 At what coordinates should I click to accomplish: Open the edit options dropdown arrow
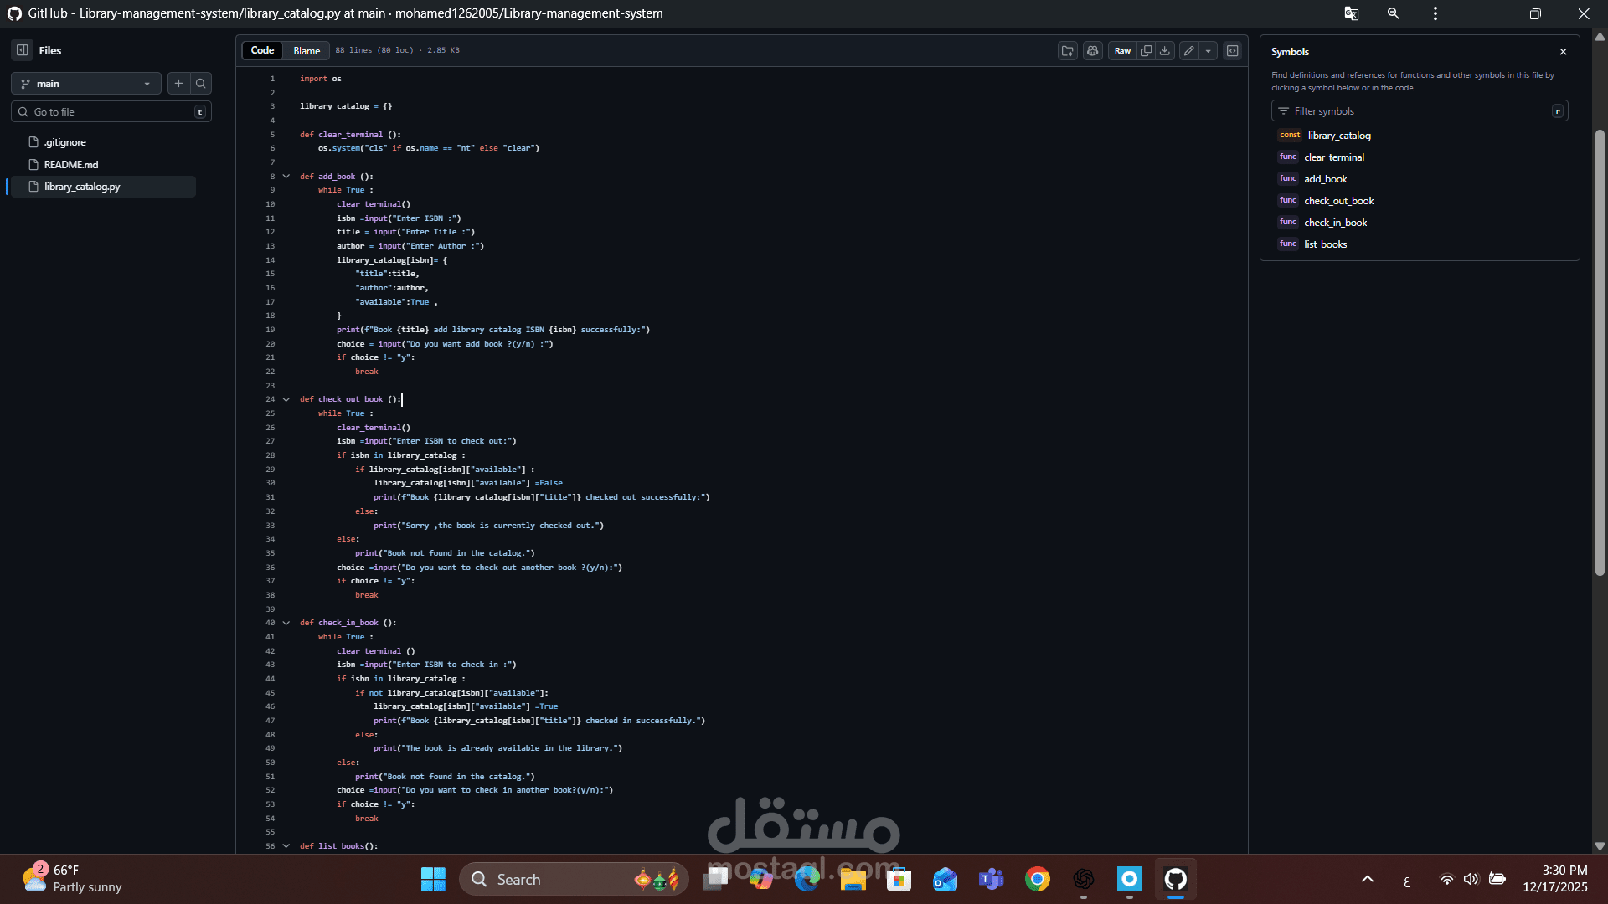coord(1209,51)
